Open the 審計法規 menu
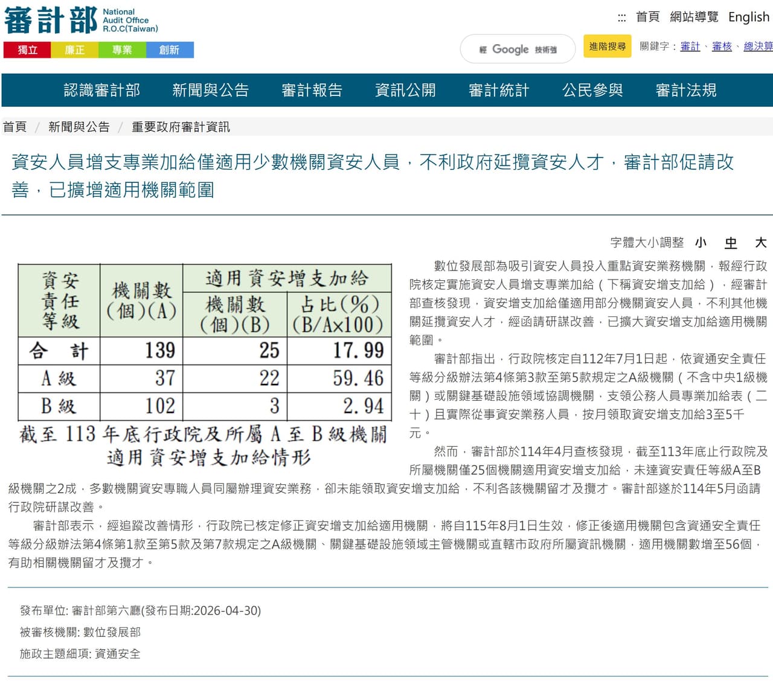Screen dimensions: 773x681 click(686, 91)
